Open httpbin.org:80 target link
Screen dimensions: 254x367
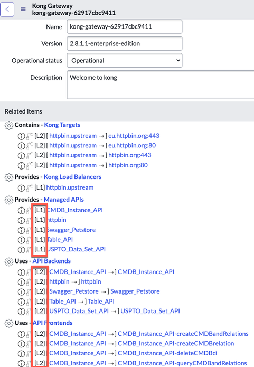pyautogui.click(x=128, y=165)
